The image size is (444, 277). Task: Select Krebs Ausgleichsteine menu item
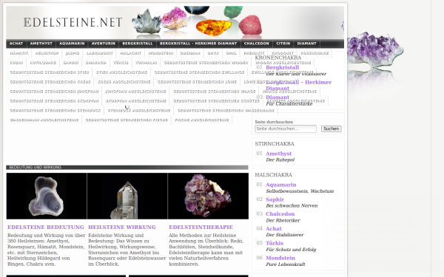coord(124,82)
